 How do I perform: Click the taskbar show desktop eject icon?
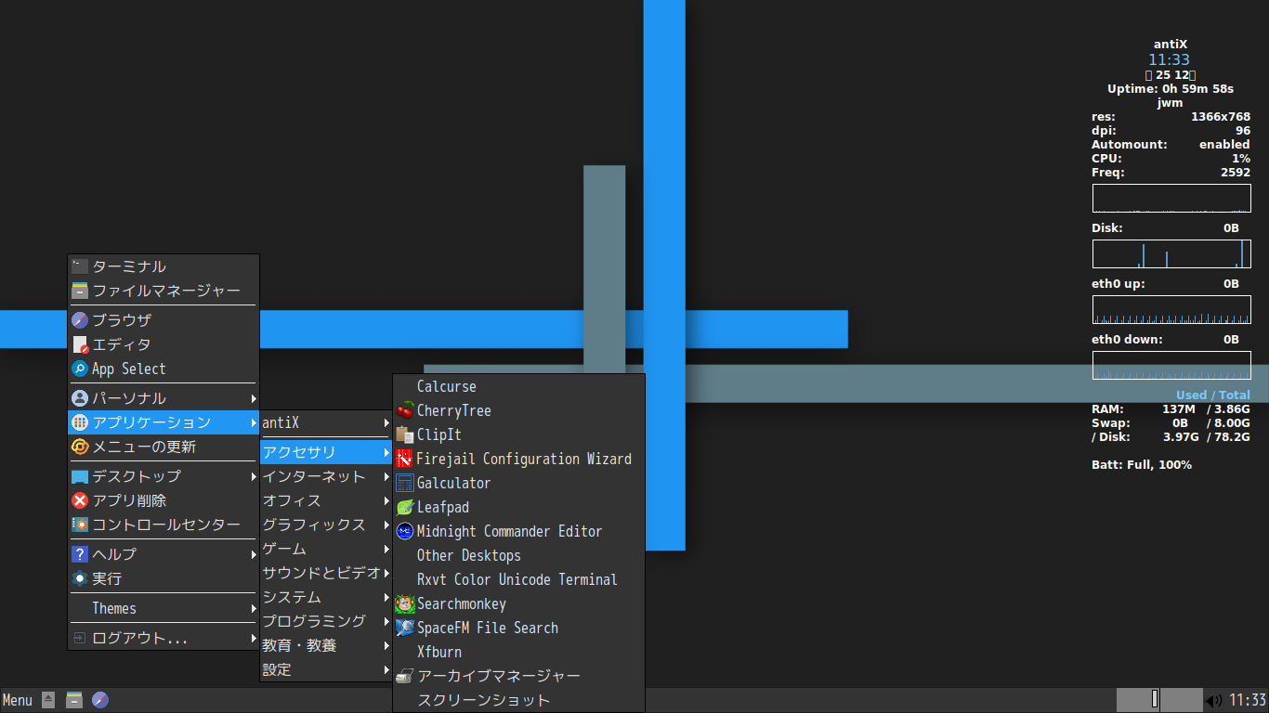click(48, 700)
